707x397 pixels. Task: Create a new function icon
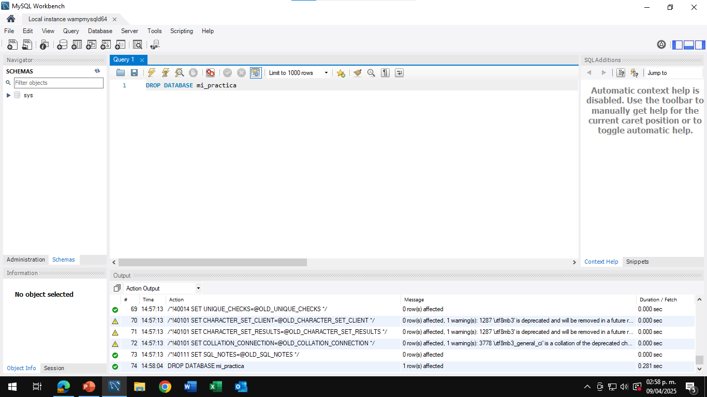click(x=120, y=45)
